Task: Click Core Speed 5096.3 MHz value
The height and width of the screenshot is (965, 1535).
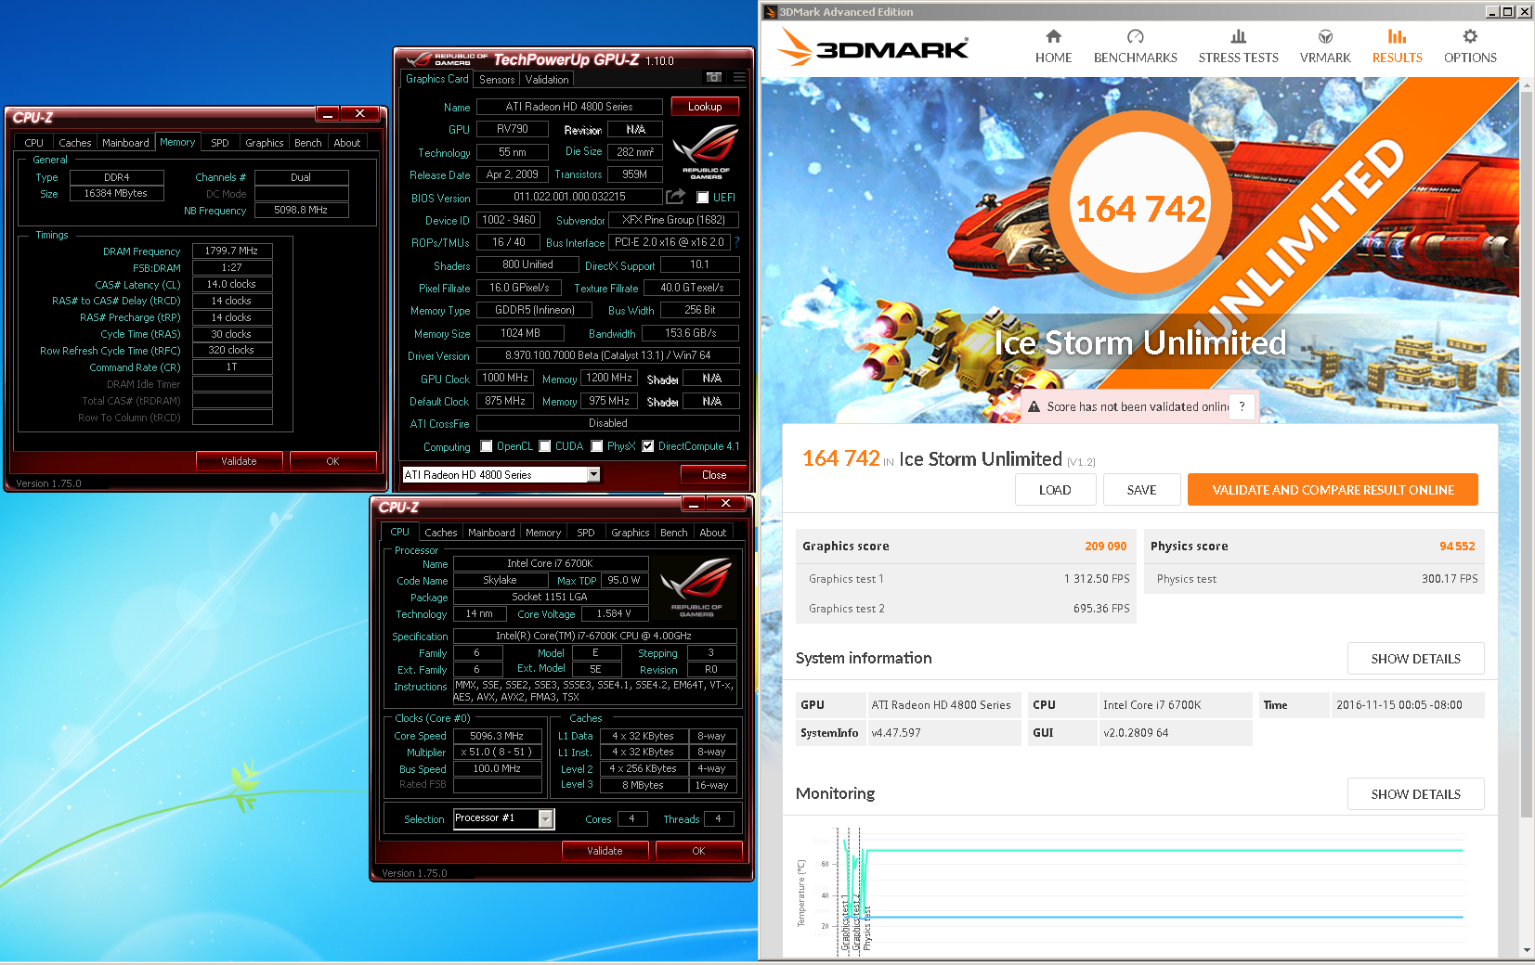Action: 497,736
